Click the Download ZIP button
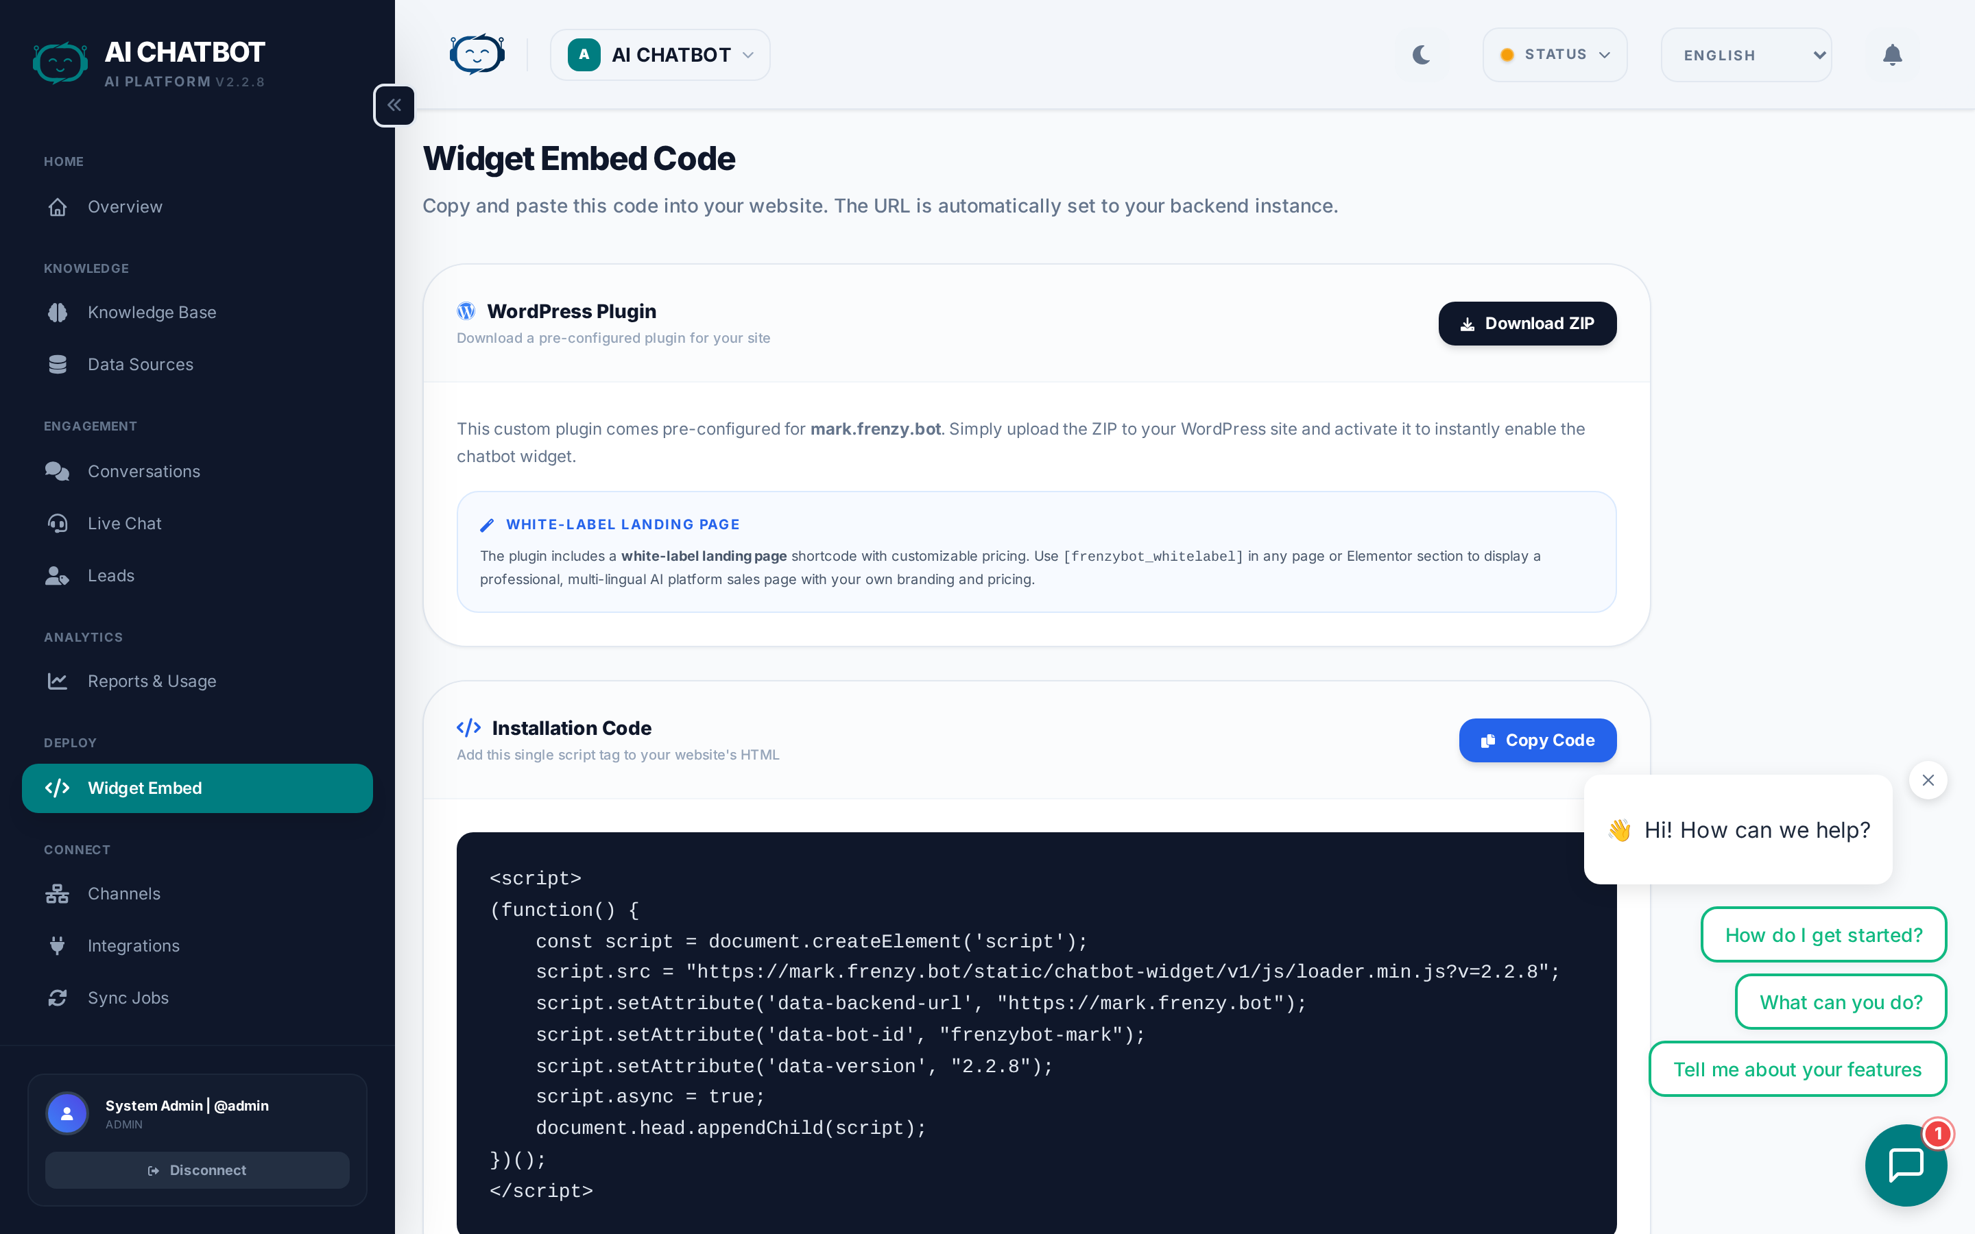1975x1234 pixels. pos(1527,323)
